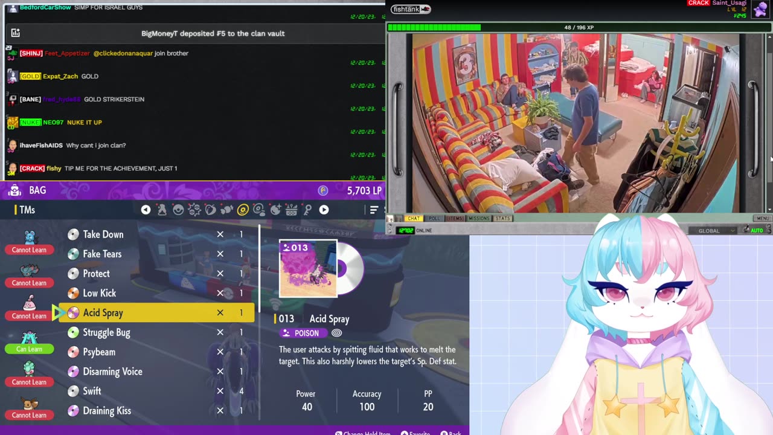The width and height of the screenshot is (773, 435).
Task: Open the ingredients pocket icon with sparkle
Action: click(x=275, y=210)
